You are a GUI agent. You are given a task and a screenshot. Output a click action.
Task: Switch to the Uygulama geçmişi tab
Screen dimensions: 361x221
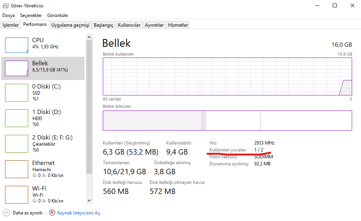pos(70,25)
